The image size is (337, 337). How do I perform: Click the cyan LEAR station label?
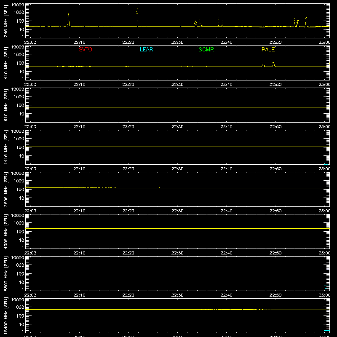click(146, 49)
